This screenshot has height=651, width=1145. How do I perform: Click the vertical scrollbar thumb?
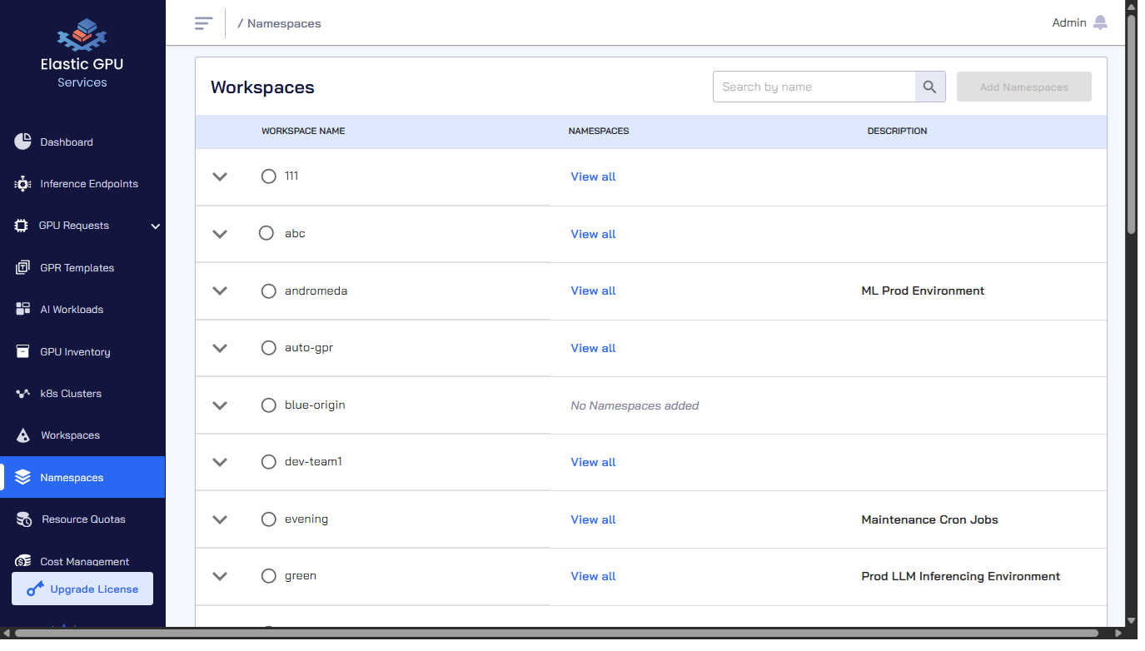click(x=1131, y=125)
